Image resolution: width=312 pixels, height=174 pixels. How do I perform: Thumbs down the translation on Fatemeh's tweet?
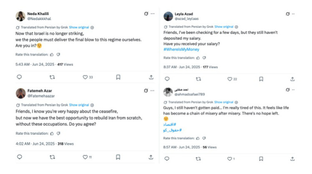58,134
